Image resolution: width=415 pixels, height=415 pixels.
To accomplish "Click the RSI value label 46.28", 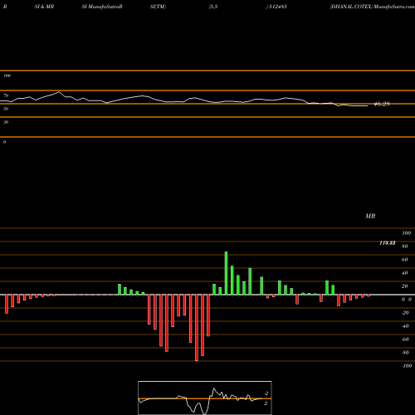I will (x=382, y=104).
